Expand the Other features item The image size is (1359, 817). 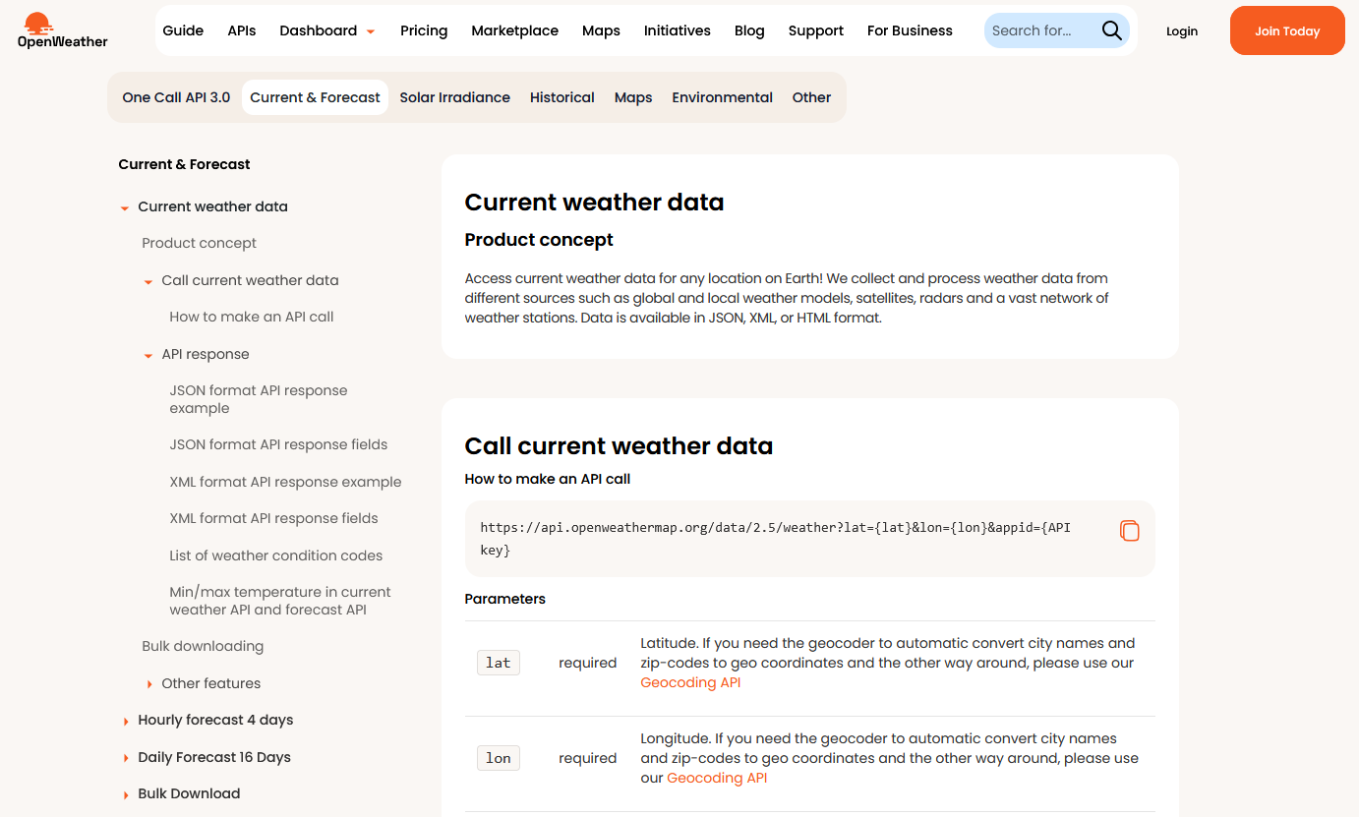148,684
